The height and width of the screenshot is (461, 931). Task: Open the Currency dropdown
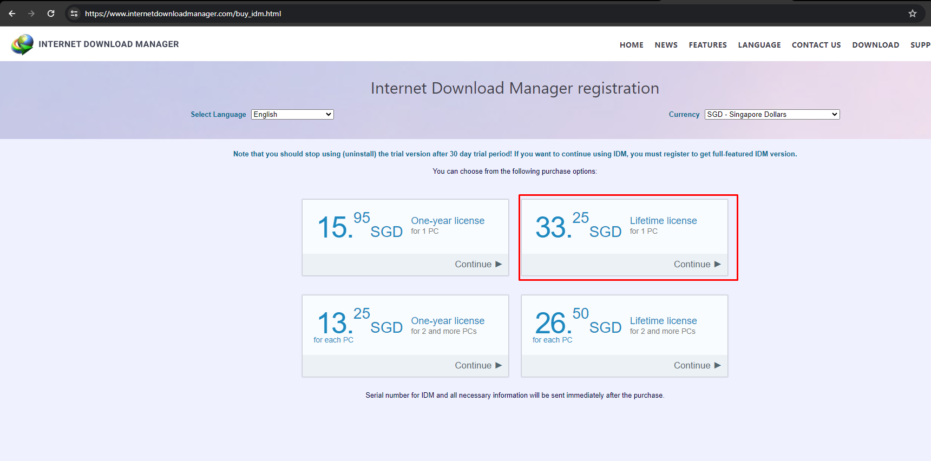coord(772,114)
